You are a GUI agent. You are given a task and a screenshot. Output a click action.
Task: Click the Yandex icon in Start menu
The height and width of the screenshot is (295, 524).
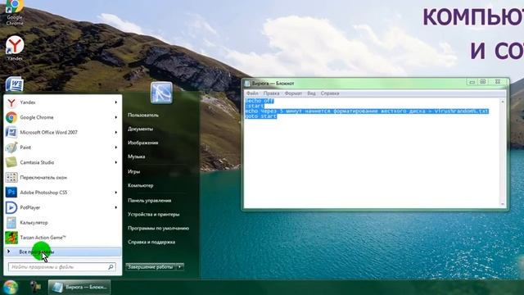click(11, 102)
